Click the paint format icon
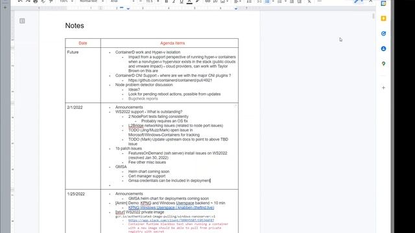The width and height of the screenshot is (415, 233). [x=51, y=1]
